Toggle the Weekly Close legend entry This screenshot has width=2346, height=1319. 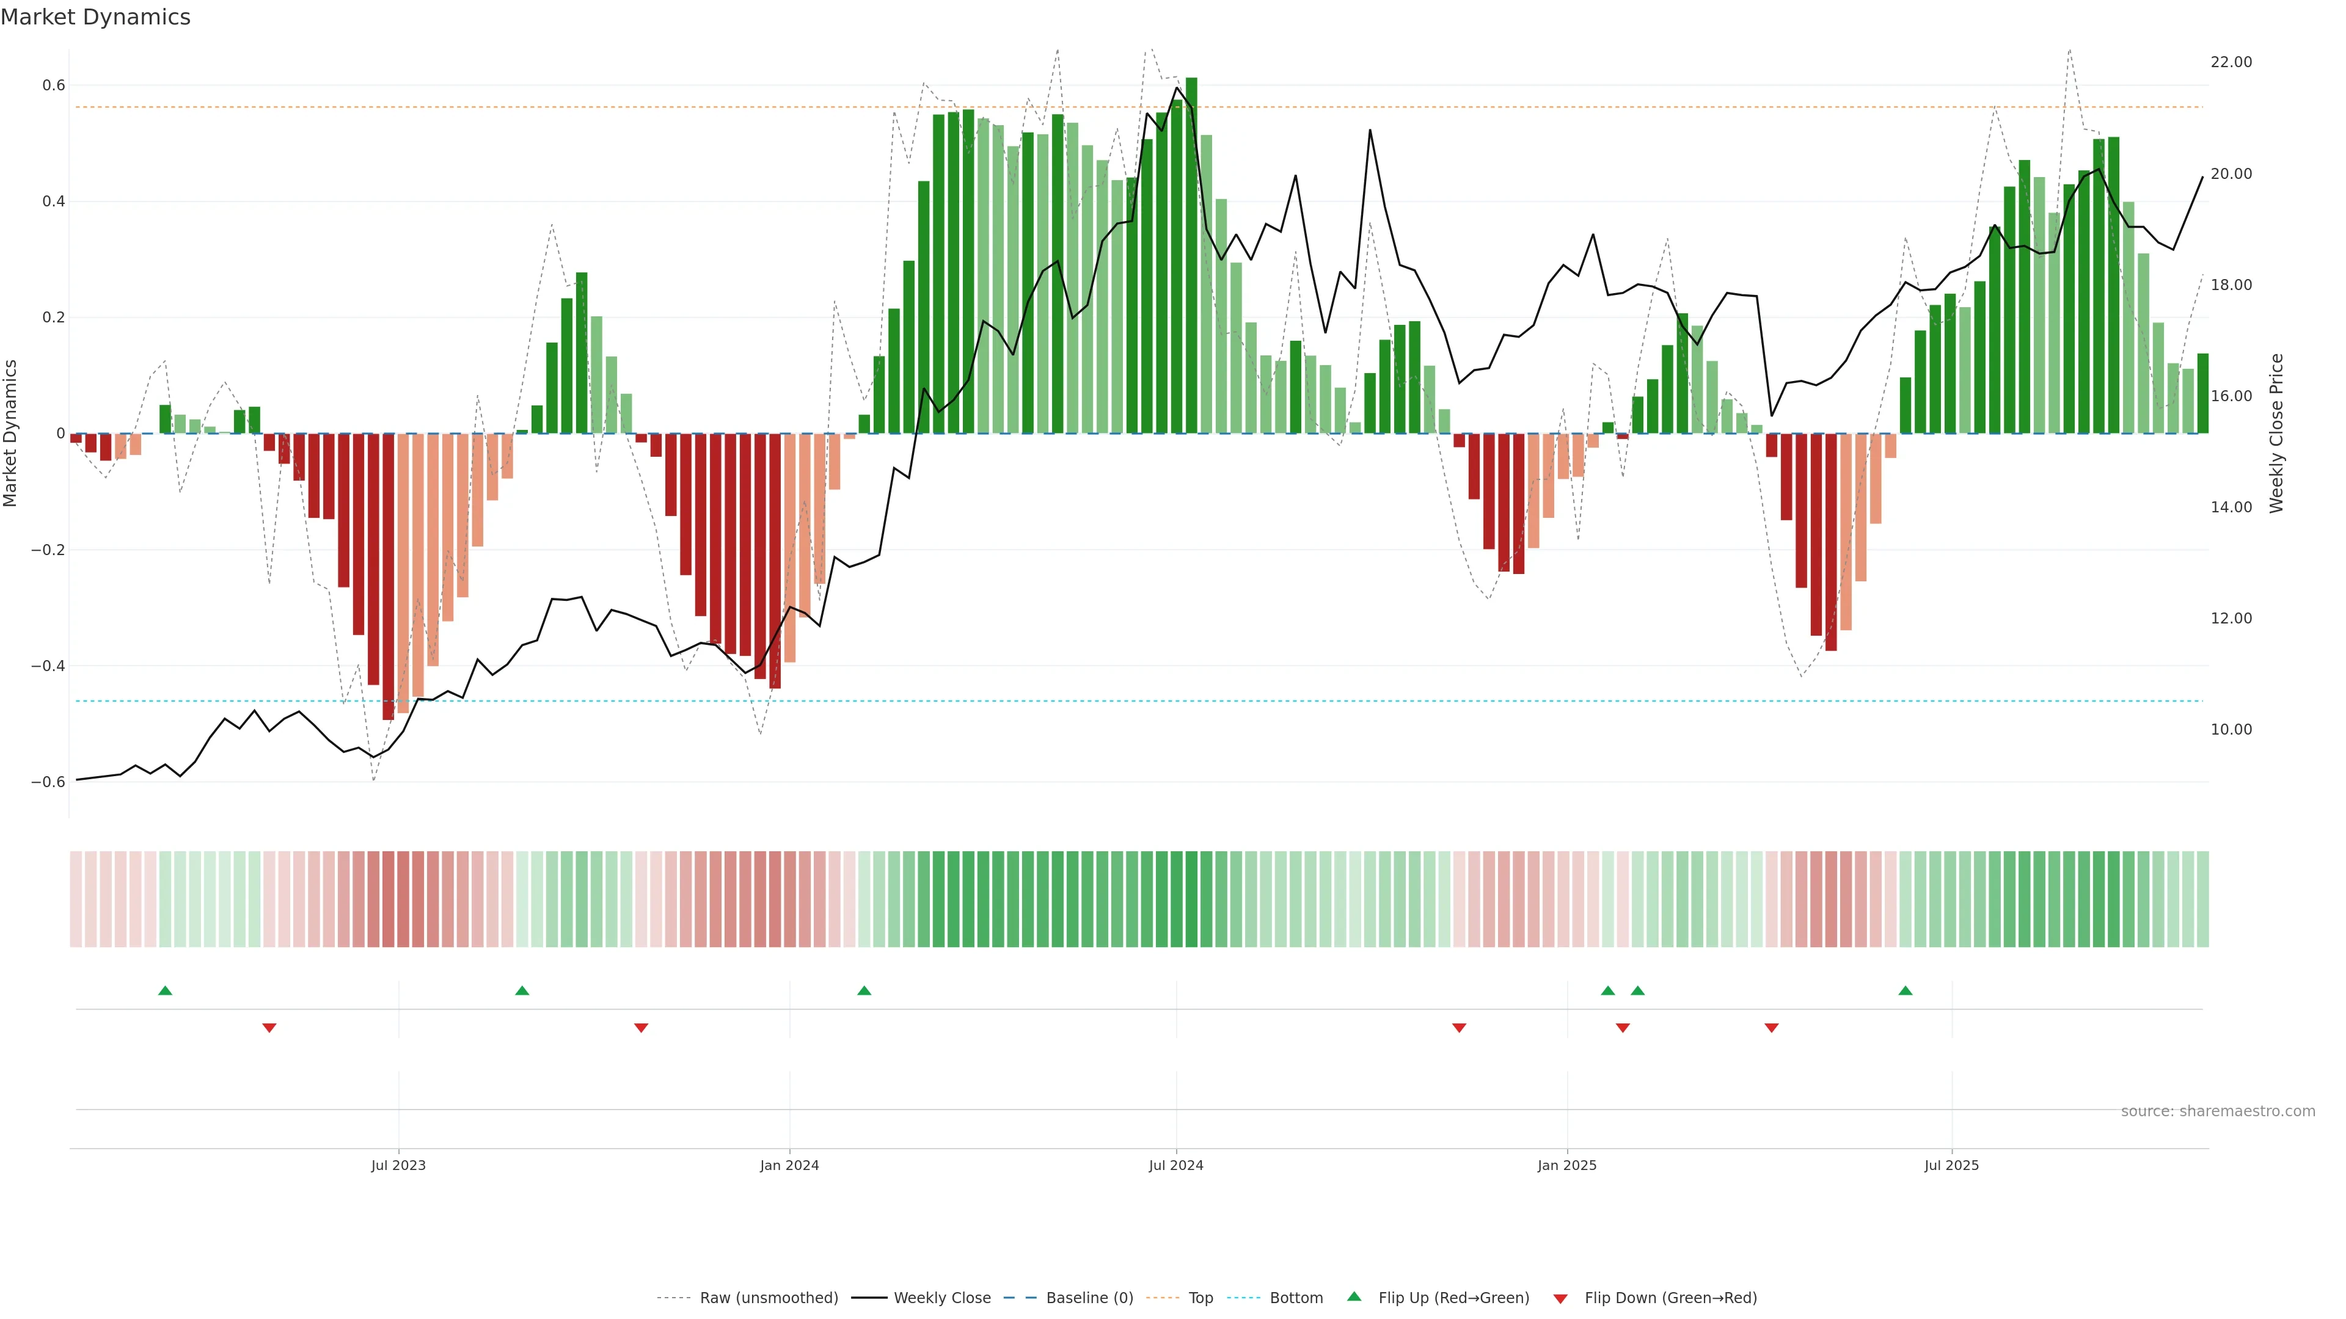(941, 1298)
